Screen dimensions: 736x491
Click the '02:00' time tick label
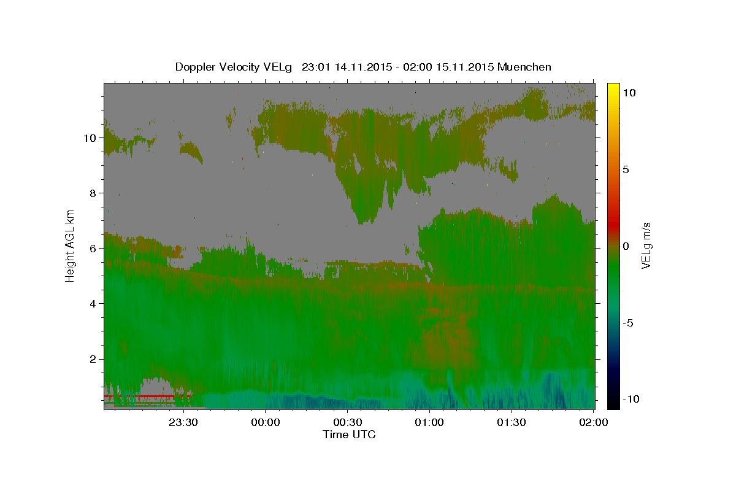(593, 422)
